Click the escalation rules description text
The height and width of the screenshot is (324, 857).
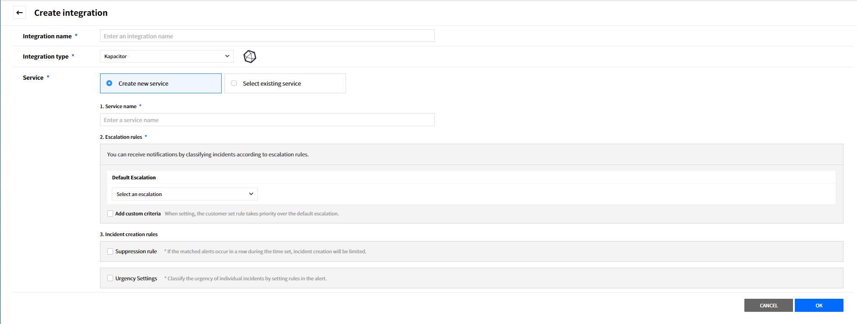(208, 155)
